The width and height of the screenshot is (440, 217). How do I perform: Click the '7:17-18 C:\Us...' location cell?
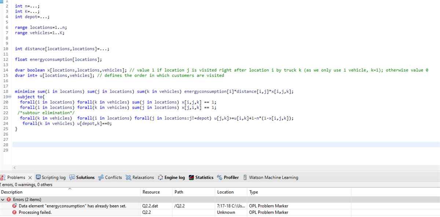pyautogui.click(x=231, y=206)
